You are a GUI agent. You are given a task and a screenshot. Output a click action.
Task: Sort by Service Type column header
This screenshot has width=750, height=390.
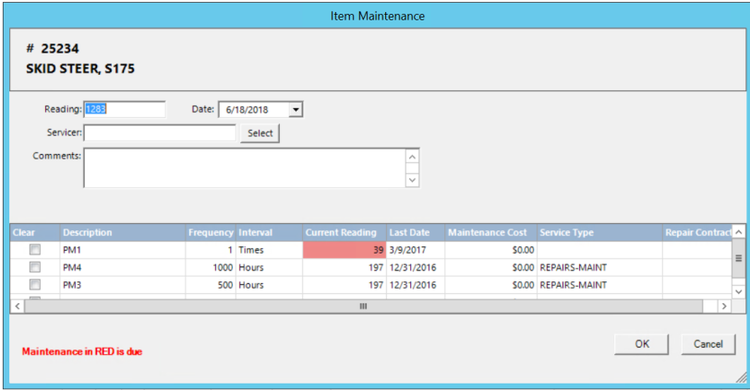[x=599, y=232]
